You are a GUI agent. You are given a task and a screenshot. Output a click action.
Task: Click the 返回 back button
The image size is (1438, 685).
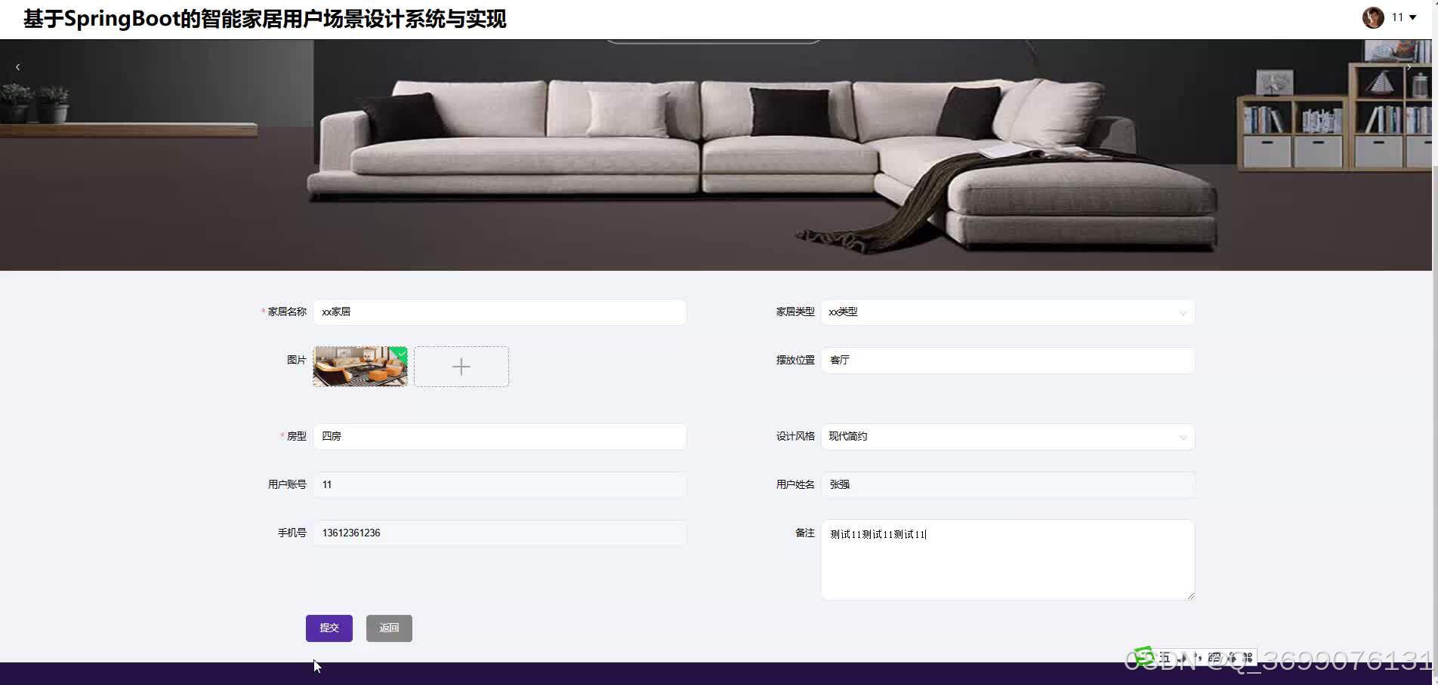(389, 628)
